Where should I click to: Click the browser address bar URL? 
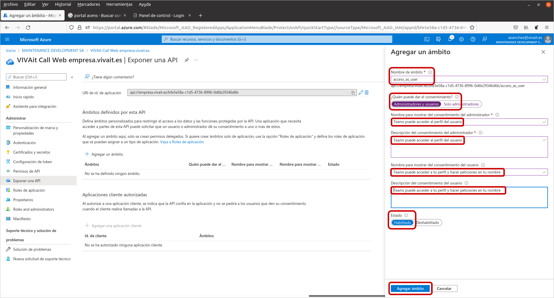[280, 28]
